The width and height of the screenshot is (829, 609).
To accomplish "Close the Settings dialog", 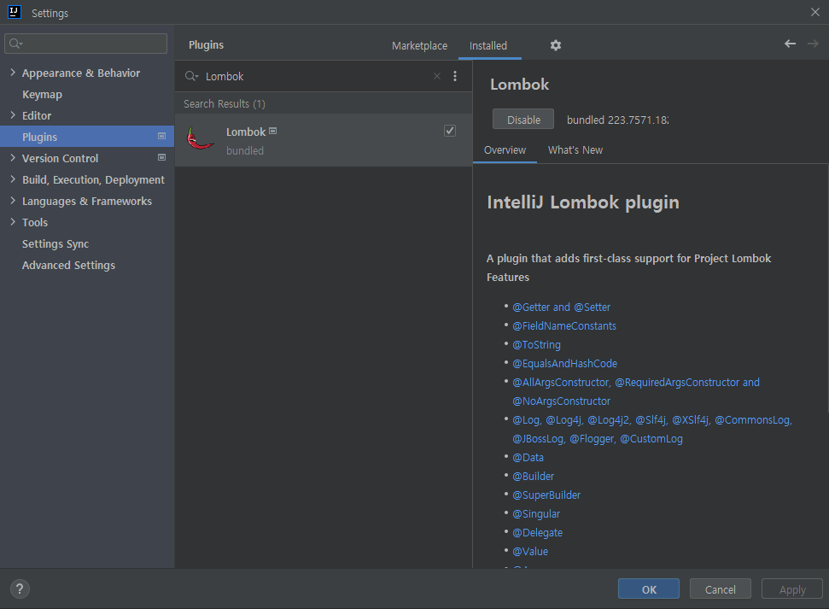I will coord(815,12).
